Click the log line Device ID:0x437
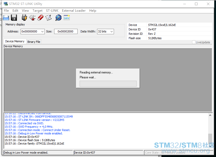The height and width of the screenshot is (157, 216). (x=22, y=137)
